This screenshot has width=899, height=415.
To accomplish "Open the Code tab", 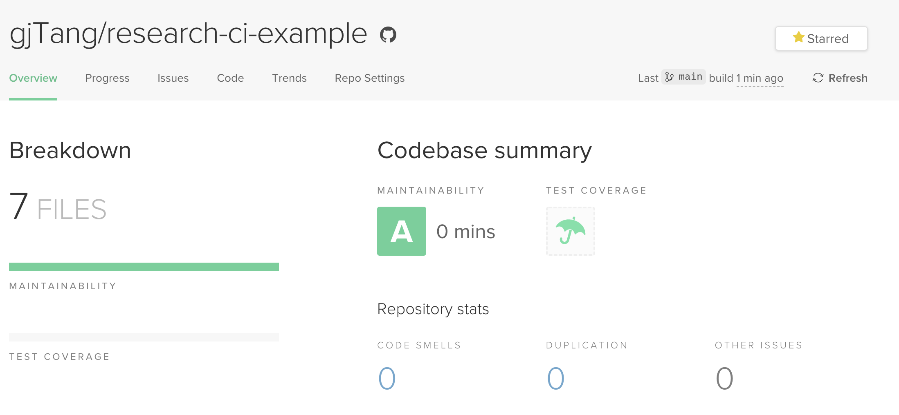I will [230, 78].
